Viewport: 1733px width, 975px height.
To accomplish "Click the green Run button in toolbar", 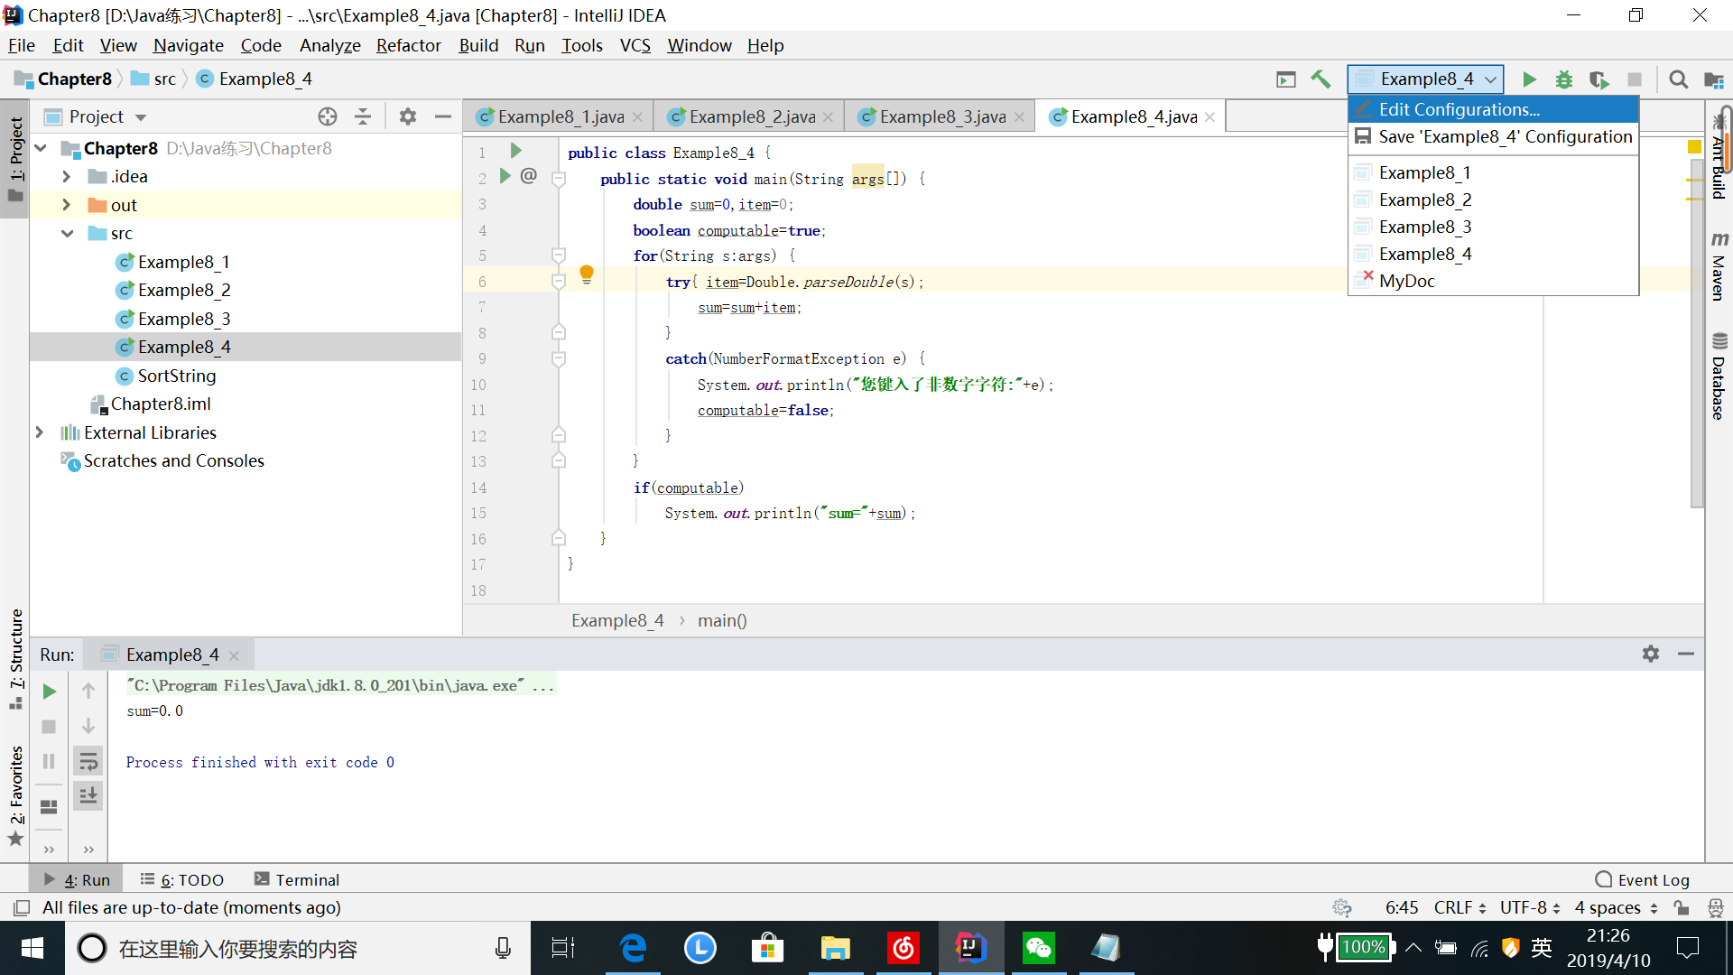I will [1529, 79].
